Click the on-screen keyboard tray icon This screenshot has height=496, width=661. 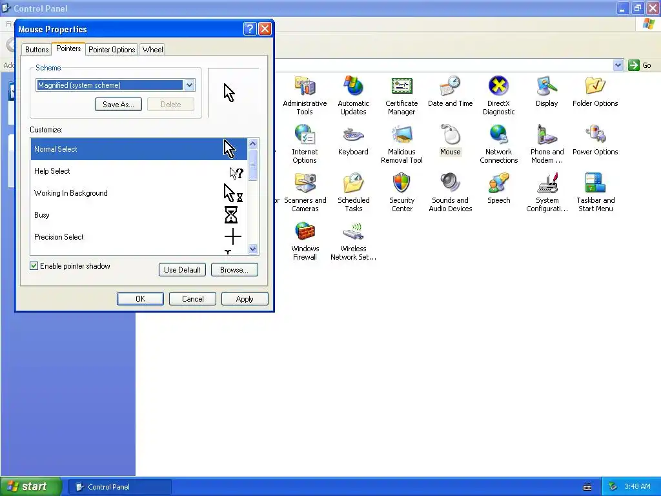(x=587, y=487)
